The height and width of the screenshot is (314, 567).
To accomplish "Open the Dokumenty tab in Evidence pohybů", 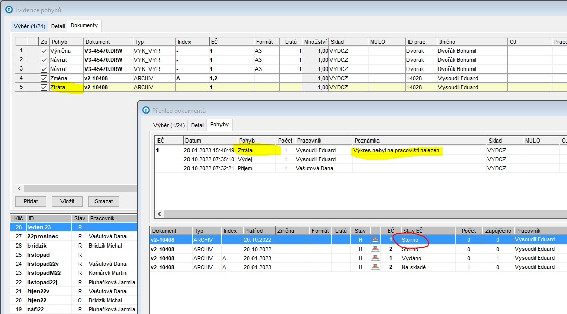I will click(84, 26).
